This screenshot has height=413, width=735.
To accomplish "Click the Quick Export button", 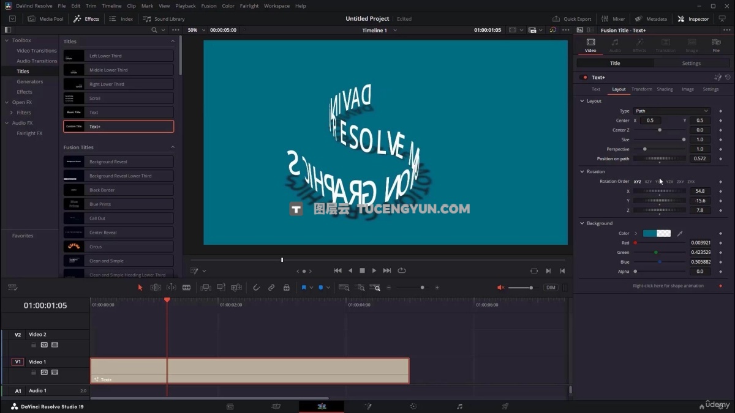I will coord(572,19).
